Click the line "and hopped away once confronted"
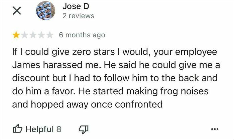 point(88,104)
